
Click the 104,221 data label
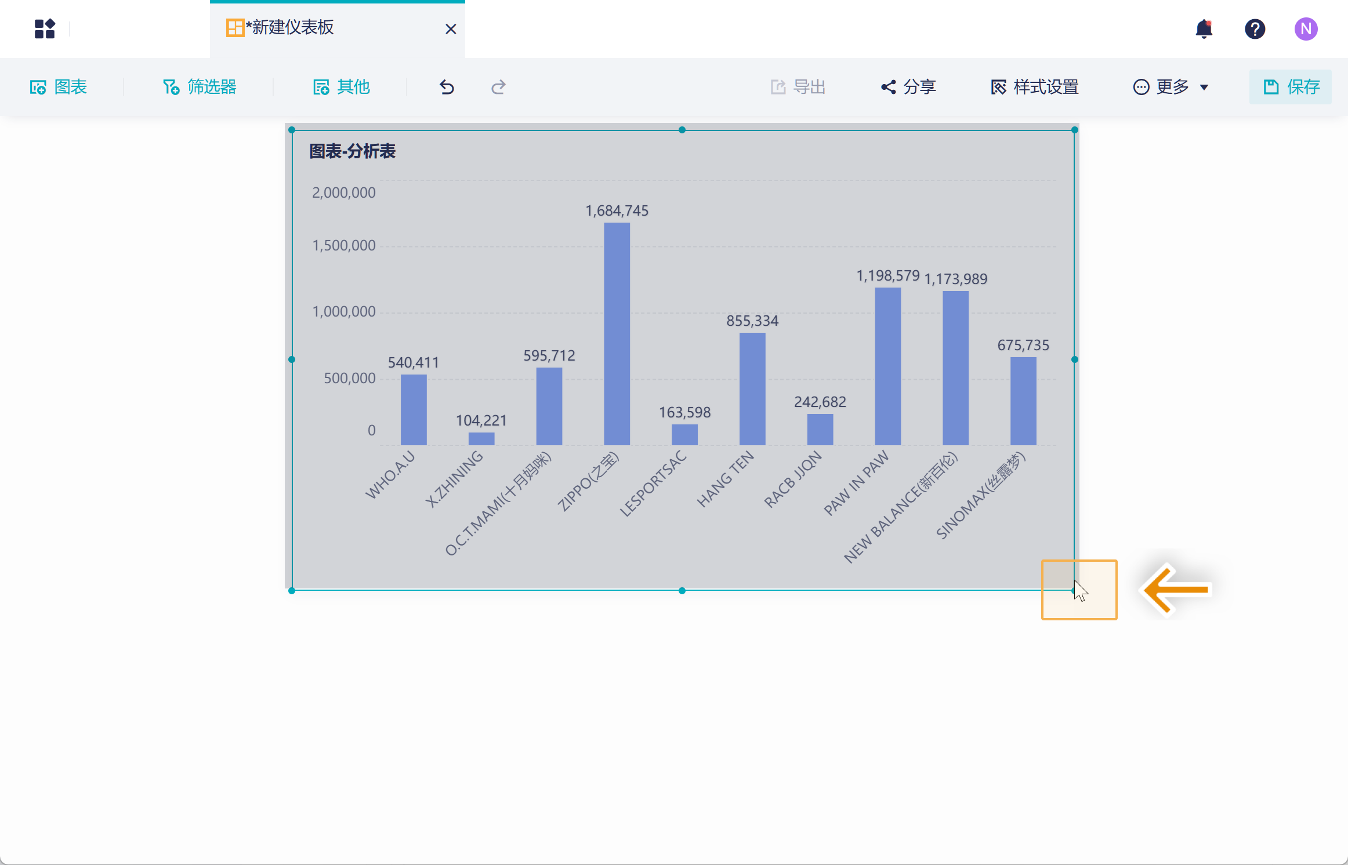(x=481, y=421)
